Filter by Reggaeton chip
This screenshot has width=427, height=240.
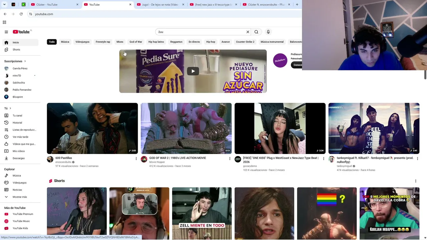pyautogui.click(x=176, y=42)
